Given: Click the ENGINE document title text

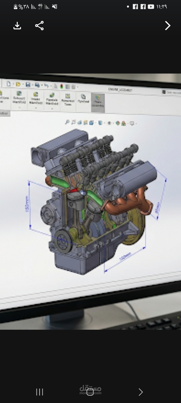Looking at the screenshot, I should pos(120,89).
